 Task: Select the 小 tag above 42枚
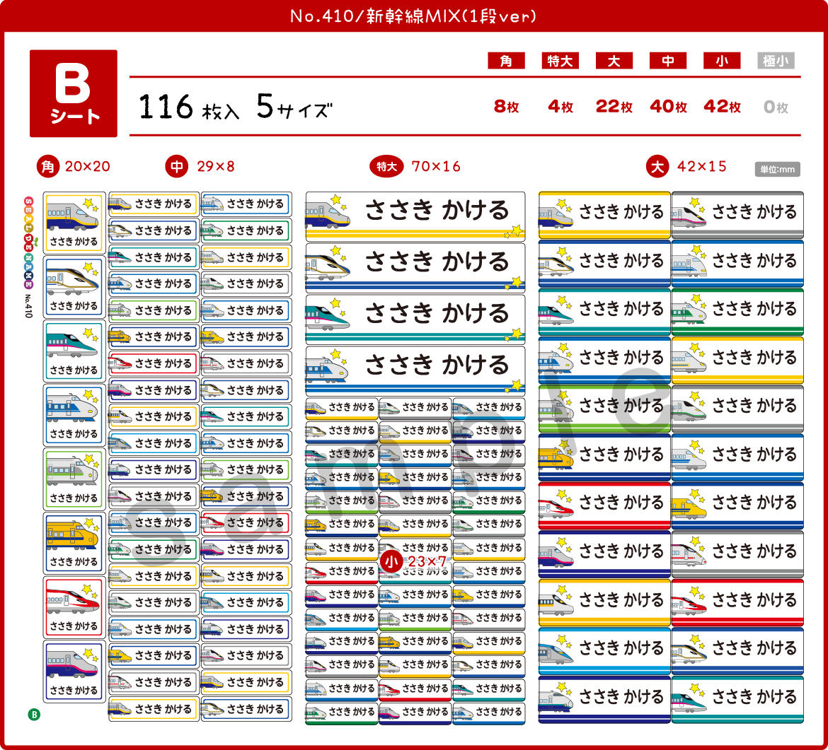[x=721, y=61]
